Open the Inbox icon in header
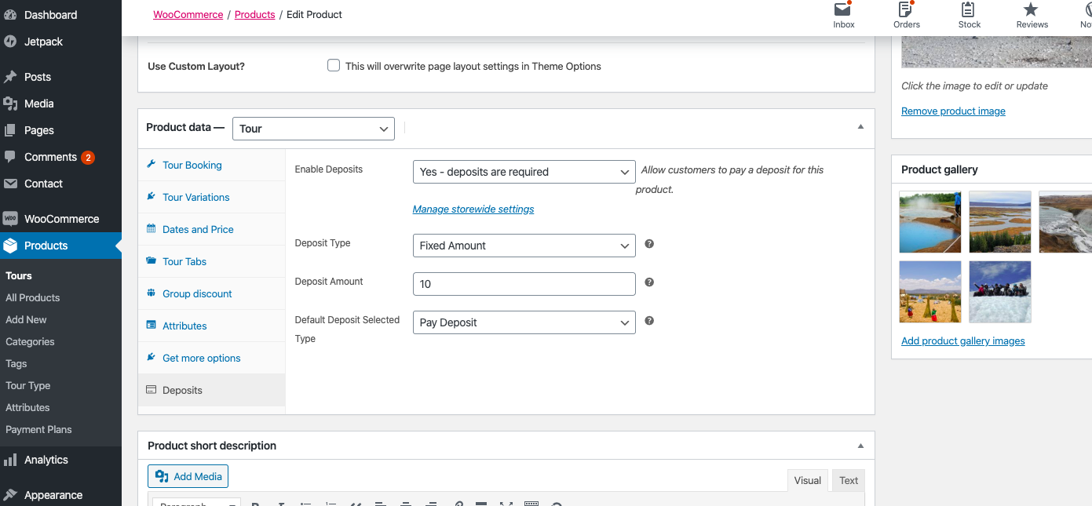The width and height of the screenshot is (1092, 506). (x=843, y=10)
